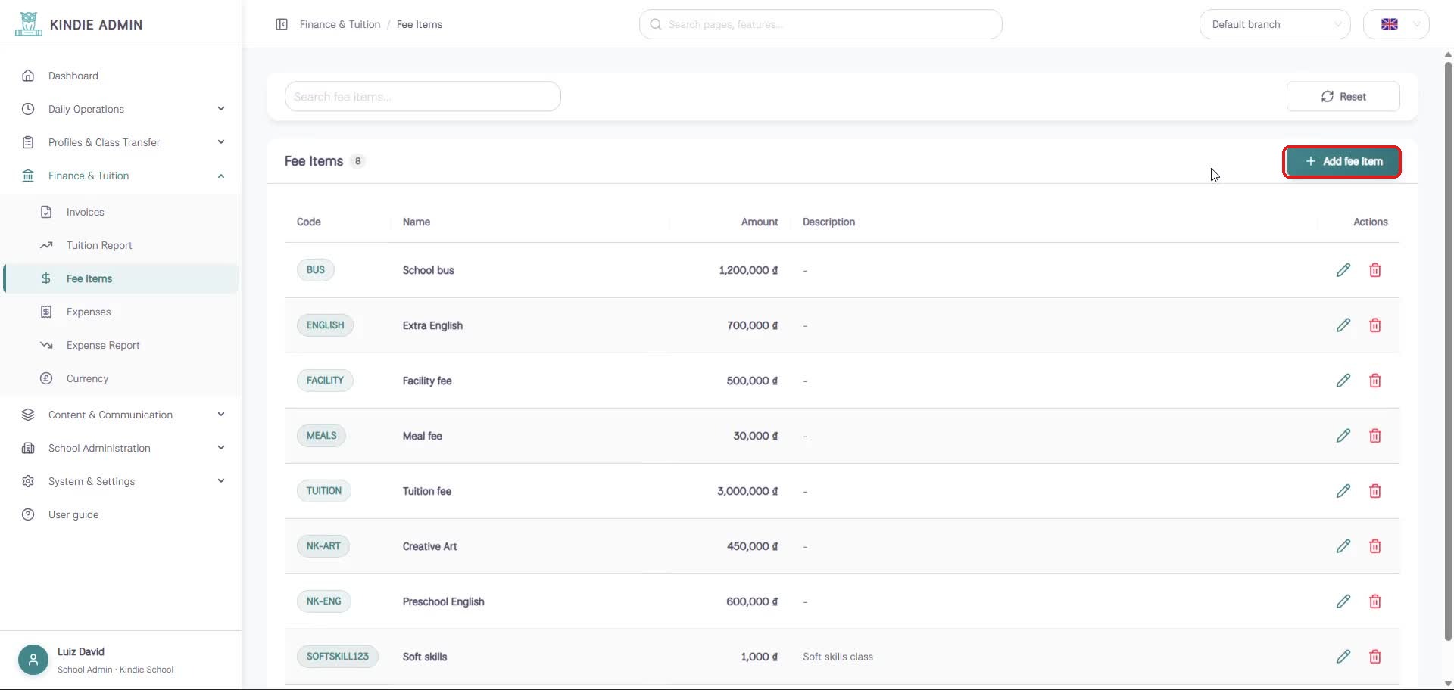Open the language flag selector

click(x=1396, y=24)
